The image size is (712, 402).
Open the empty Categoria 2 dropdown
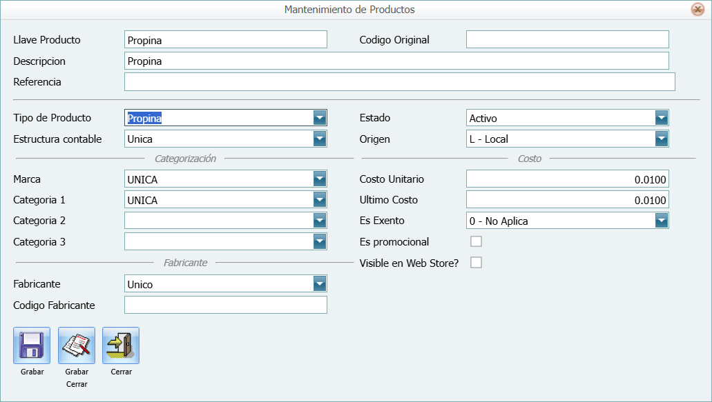pos(319,221)
